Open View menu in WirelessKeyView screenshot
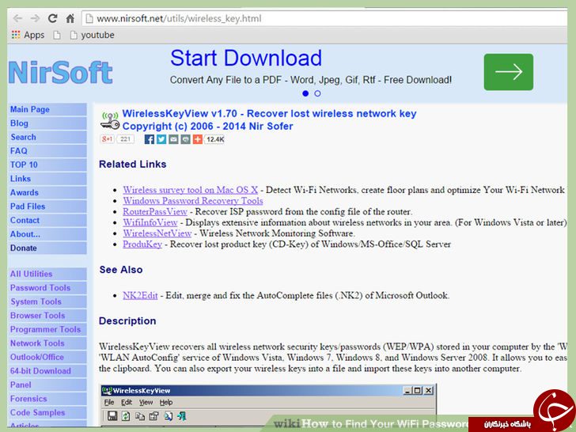Image resolution: width=576 pixels, height=432 pixels. [x=146, y=403]
